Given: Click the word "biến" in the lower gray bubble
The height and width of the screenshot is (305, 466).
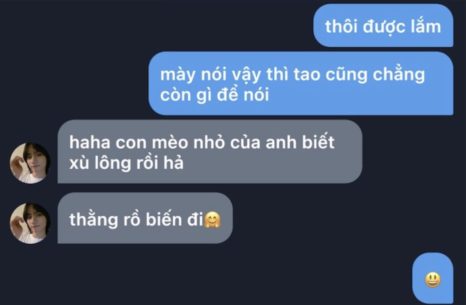Looking at the screenshot, I should click(x=164, y=220).
